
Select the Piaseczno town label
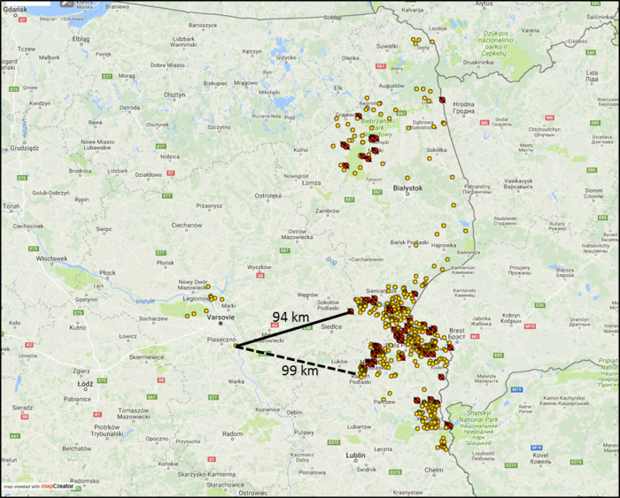tap(221, 340)
